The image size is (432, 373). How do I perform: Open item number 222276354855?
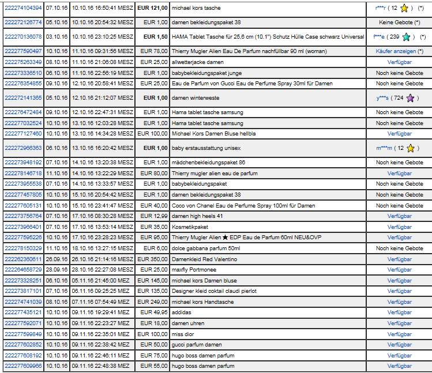(23, 84)
